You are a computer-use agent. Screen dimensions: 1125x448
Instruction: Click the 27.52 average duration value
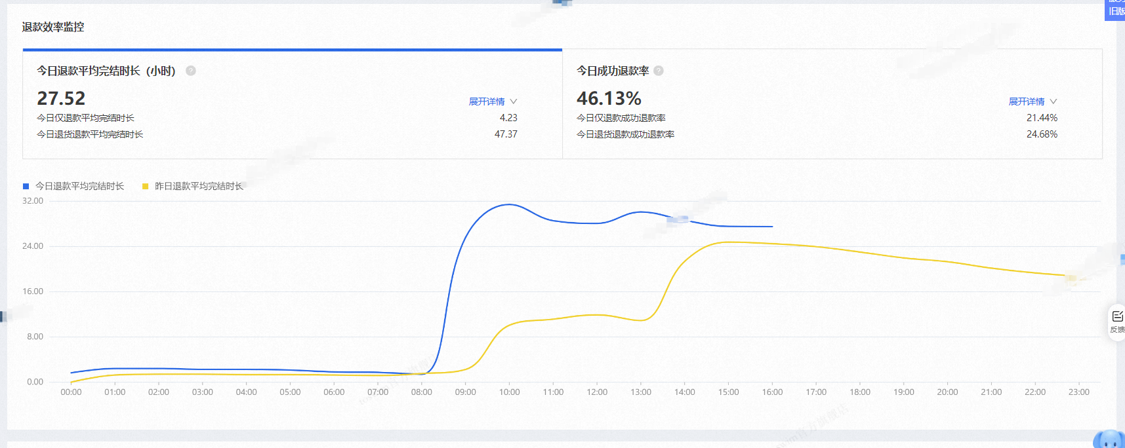tap(61, 98)
